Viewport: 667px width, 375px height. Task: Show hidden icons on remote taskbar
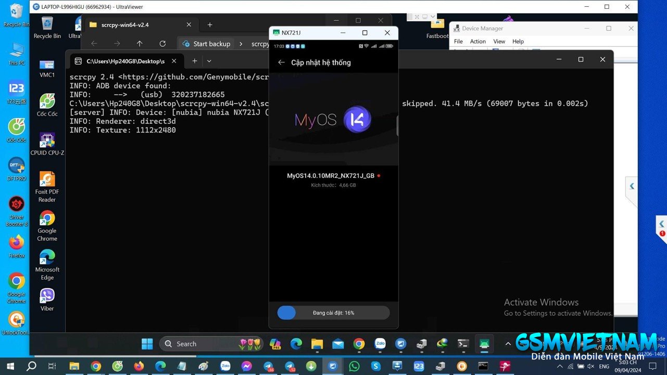[508, 344]
